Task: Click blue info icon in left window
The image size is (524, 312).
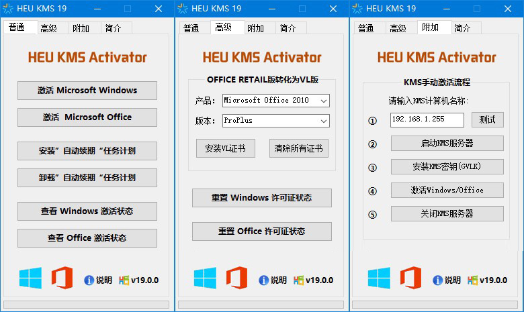Action: 89,280
